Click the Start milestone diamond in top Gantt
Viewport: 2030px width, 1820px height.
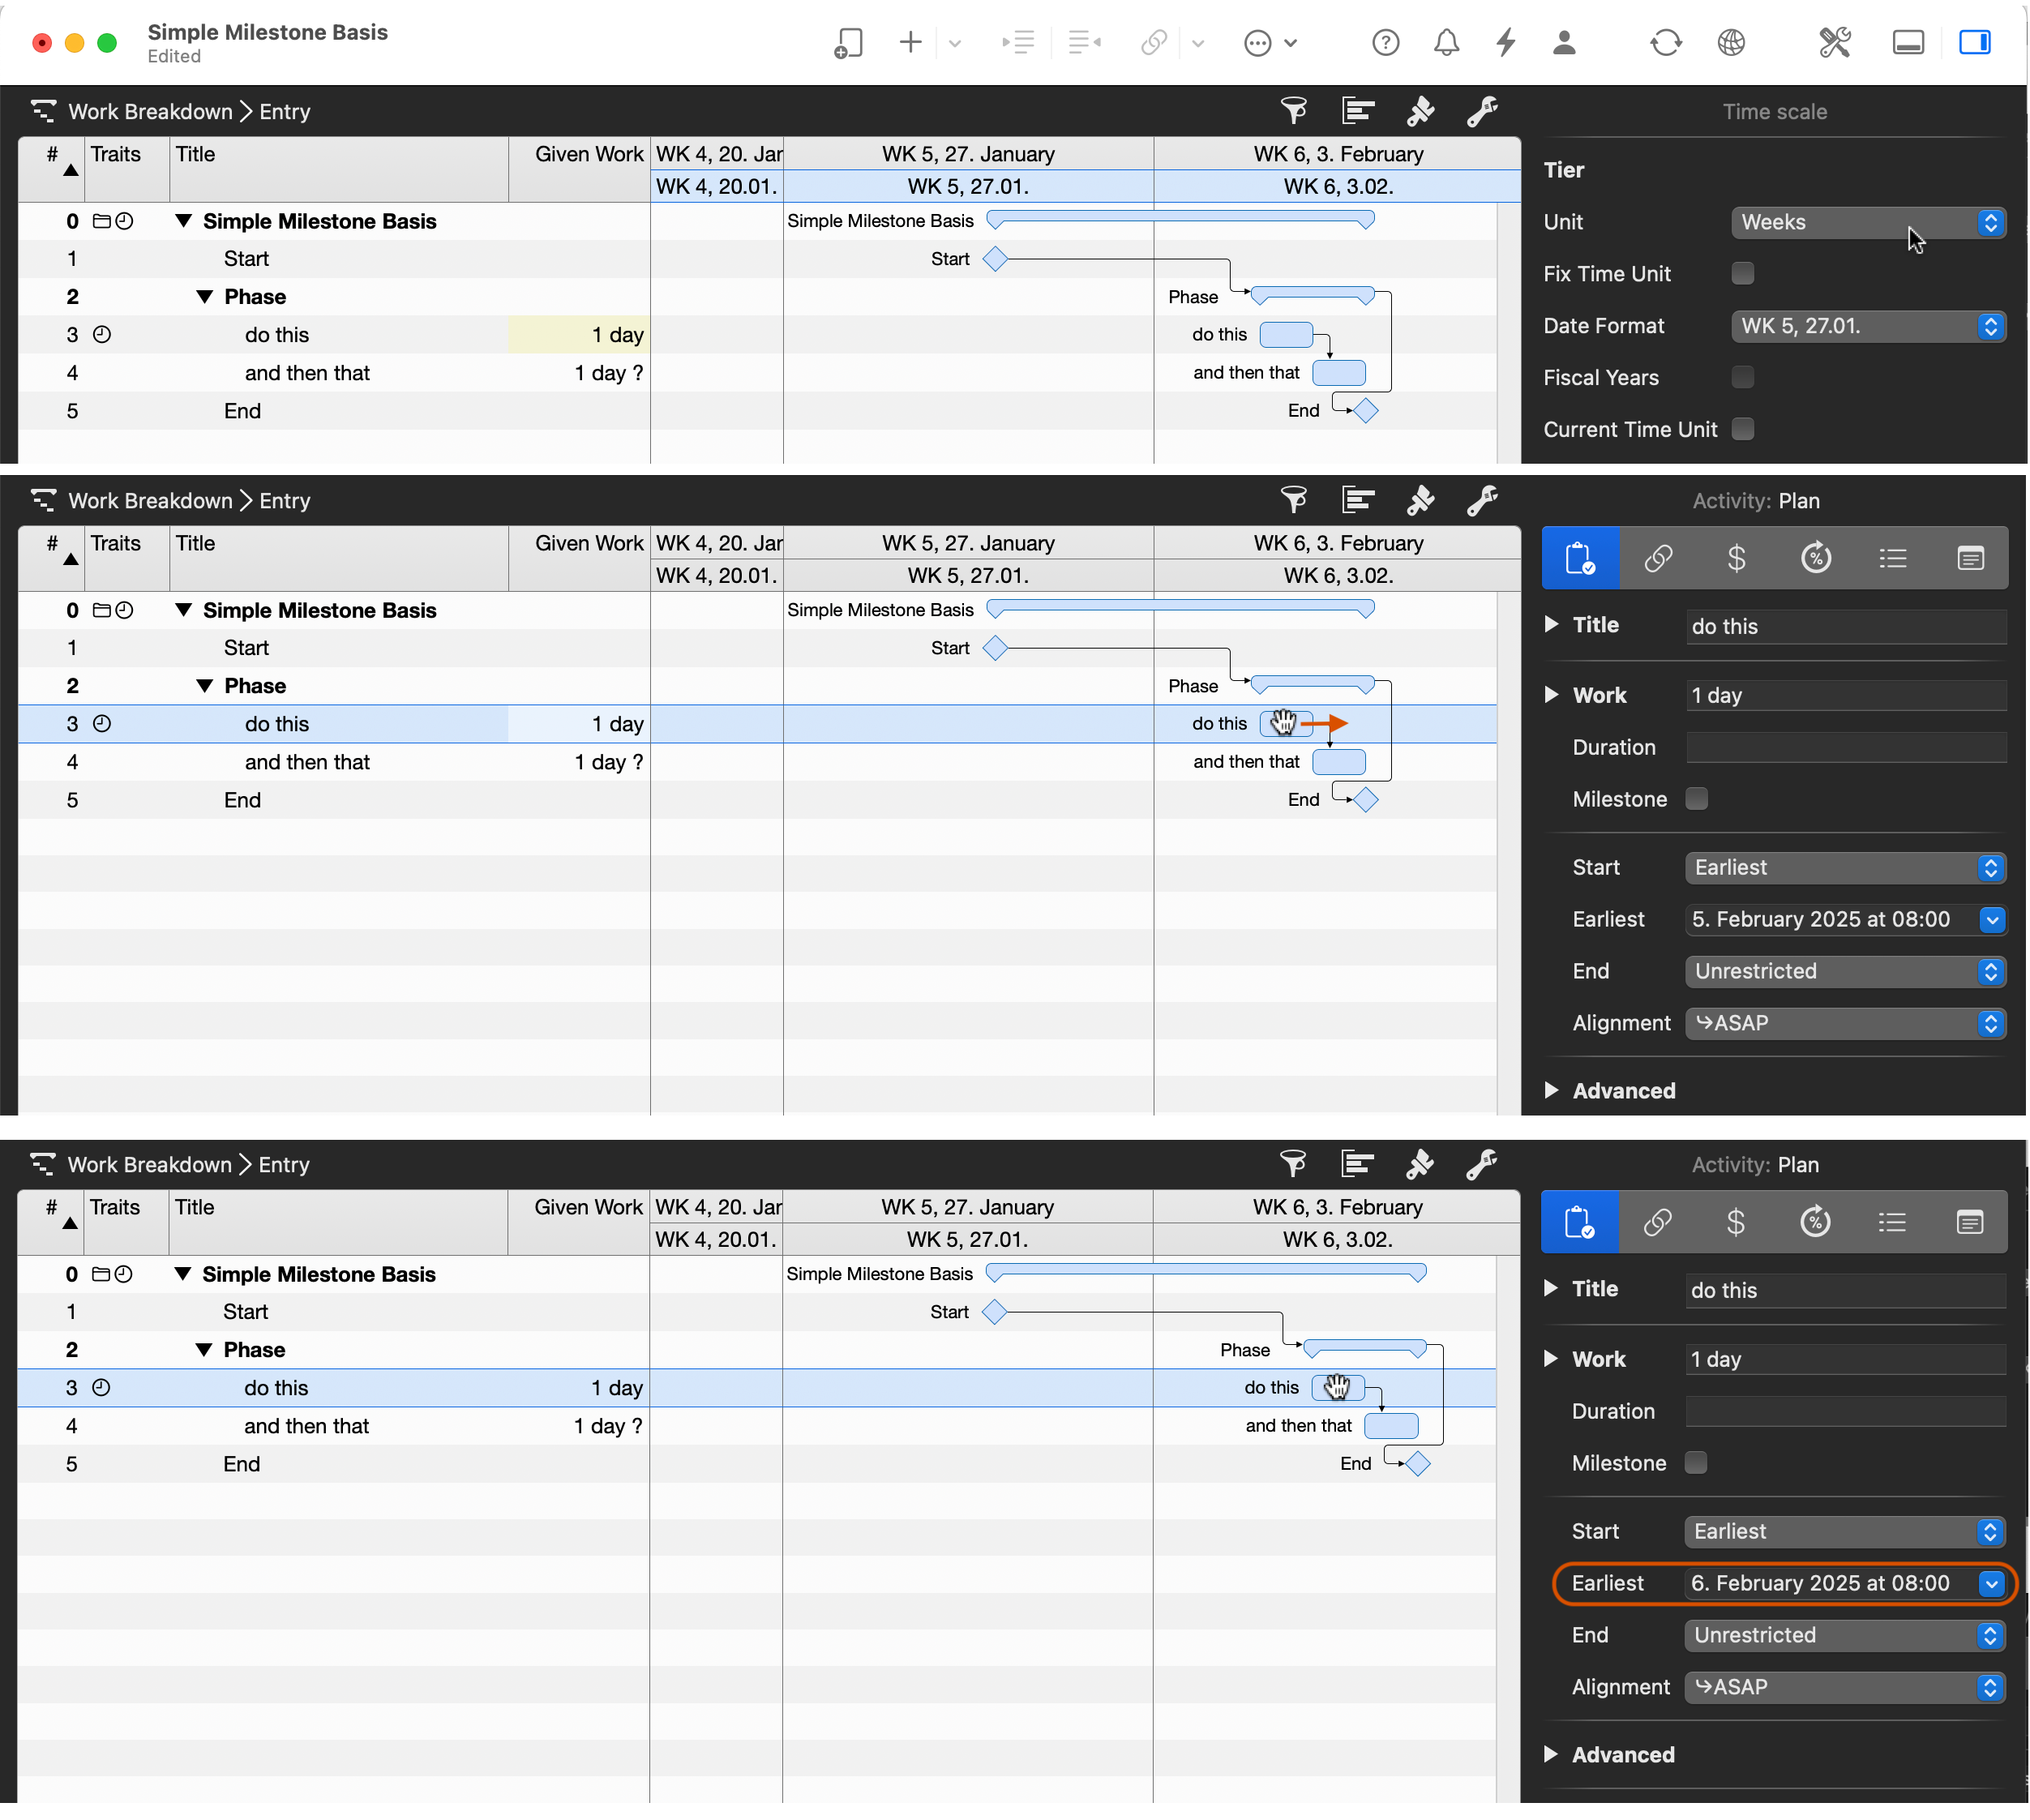[x=995, y=259]
